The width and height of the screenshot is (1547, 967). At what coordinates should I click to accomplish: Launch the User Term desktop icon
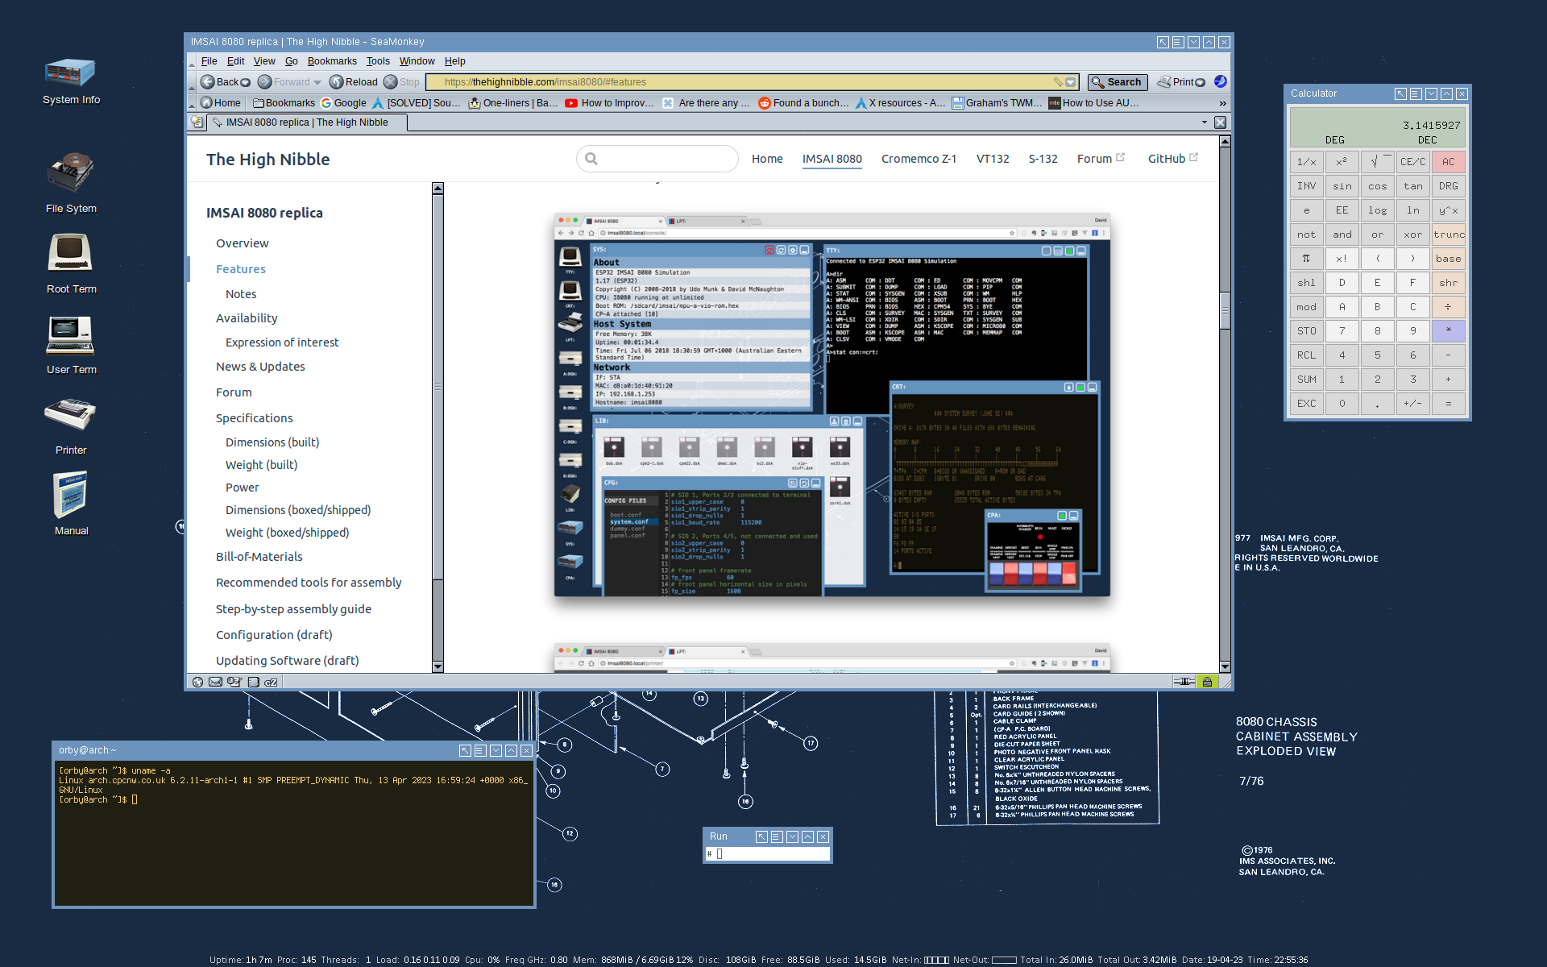point(71,345)
